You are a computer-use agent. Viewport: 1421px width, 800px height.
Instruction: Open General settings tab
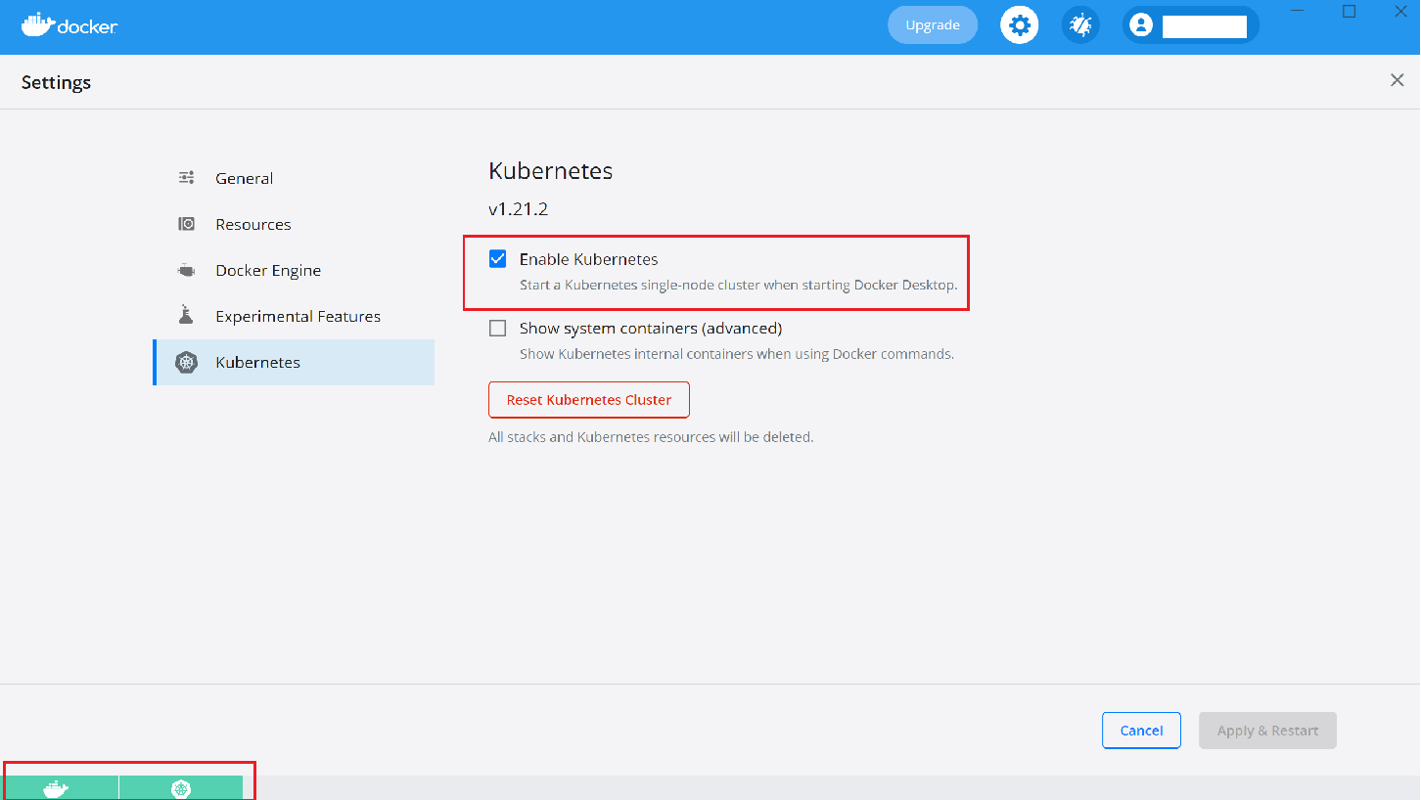click(x=294, y=178)
